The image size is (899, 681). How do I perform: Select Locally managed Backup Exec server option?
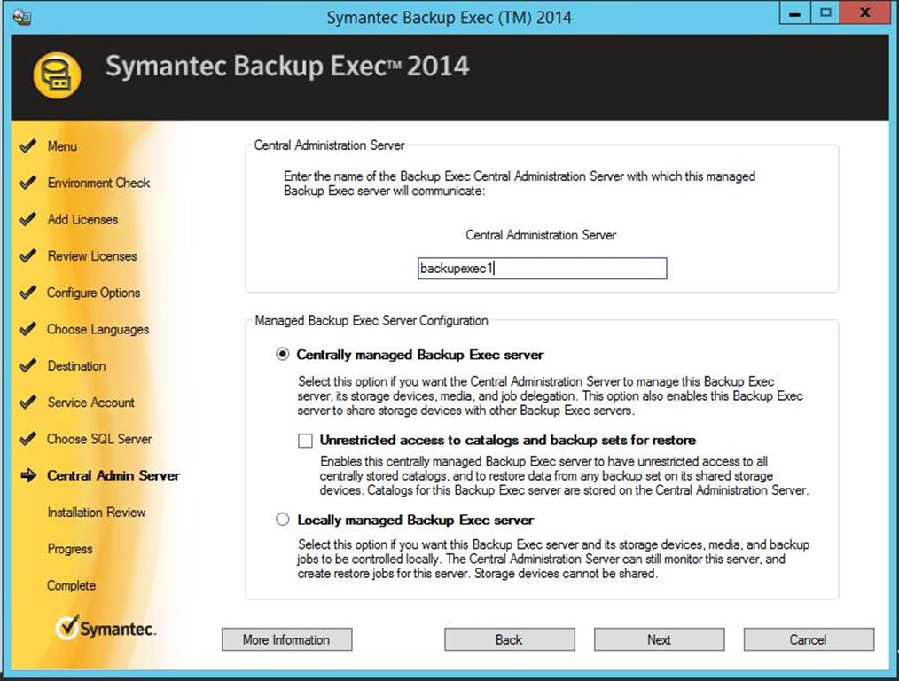pyautogui.click(x=283, y=520)
